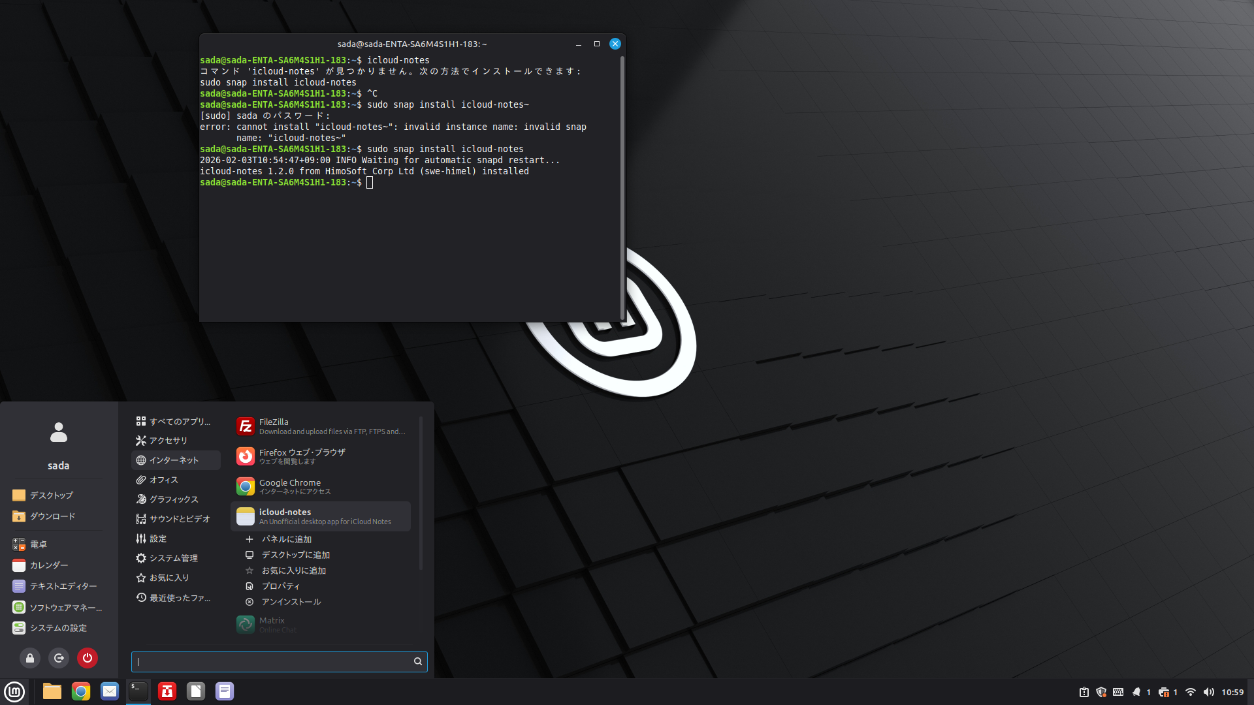The image size is (1254, 705).
Task: Click the terminal icon in the panel
Action: (138, 691)
